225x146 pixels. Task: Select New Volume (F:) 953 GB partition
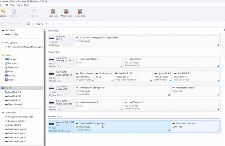click(172, 105)
